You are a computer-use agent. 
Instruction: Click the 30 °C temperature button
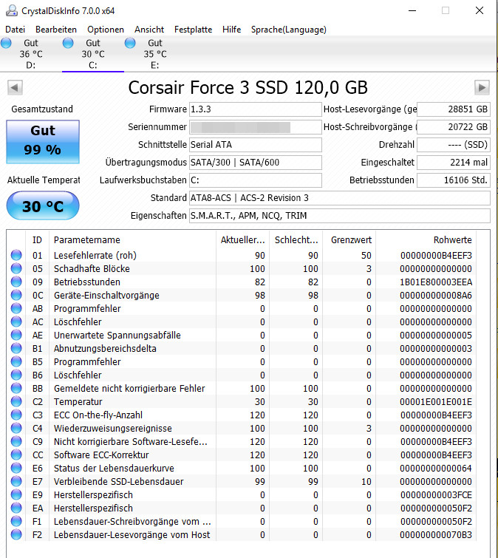pyautogui.click(x=43, y=205)
